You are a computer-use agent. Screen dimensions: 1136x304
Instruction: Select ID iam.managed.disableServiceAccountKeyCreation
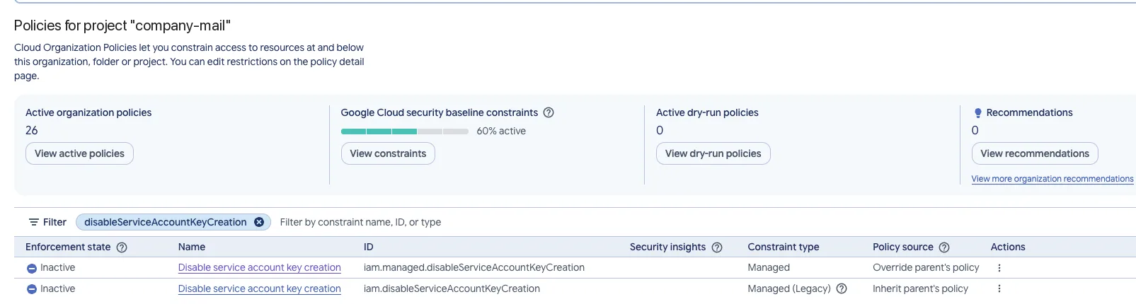click(474, 268)
